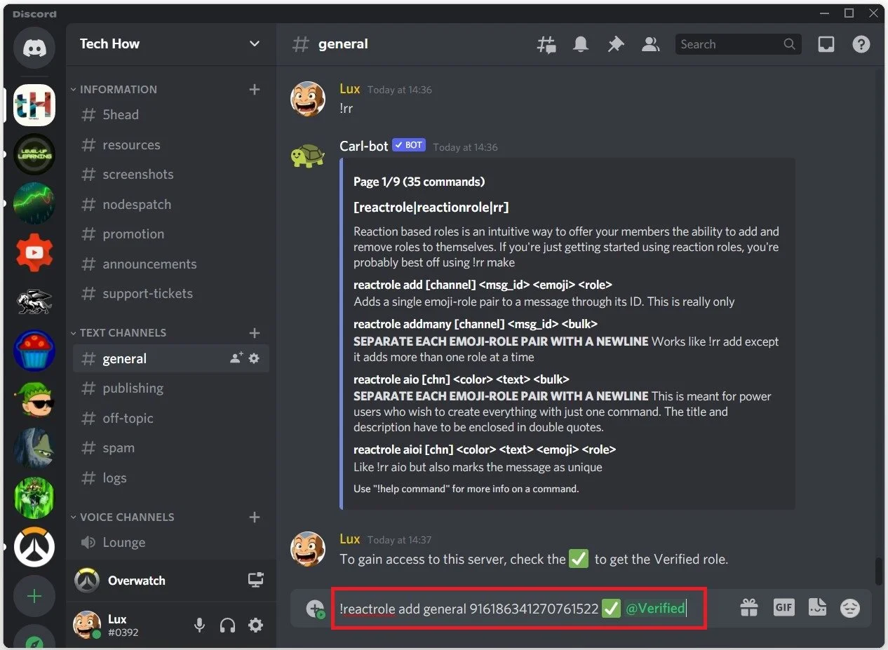The image size is (888, 650).
Task: Click the BOT tag next to Carl-bot
Action: click(x=409, y=145)
